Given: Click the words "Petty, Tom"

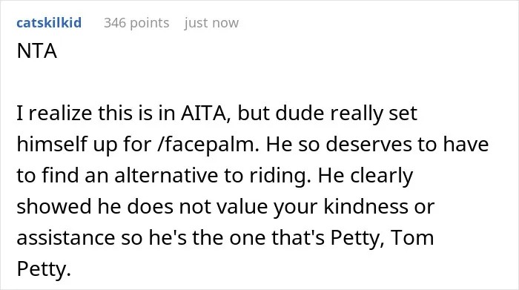Looking at the screenshot, I should (x=383, y=237).
